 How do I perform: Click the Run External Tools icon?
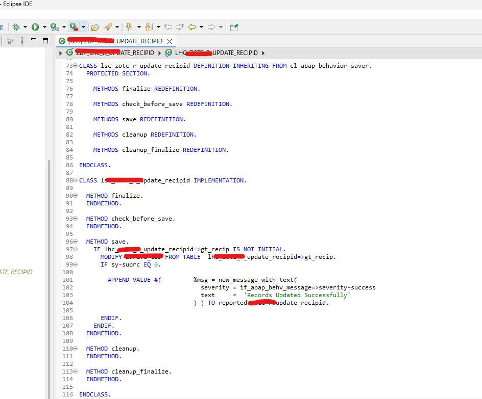(74, 27)
